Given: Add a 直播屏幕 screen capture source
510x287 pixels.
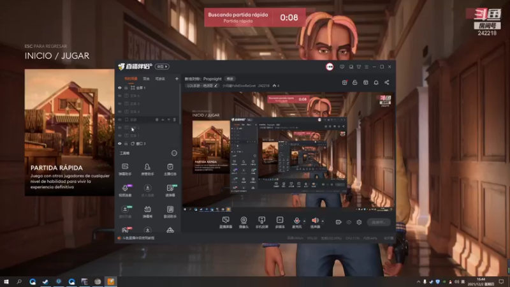Looking at the screenshot, I should pyautogui.click(x=226, y=223).
